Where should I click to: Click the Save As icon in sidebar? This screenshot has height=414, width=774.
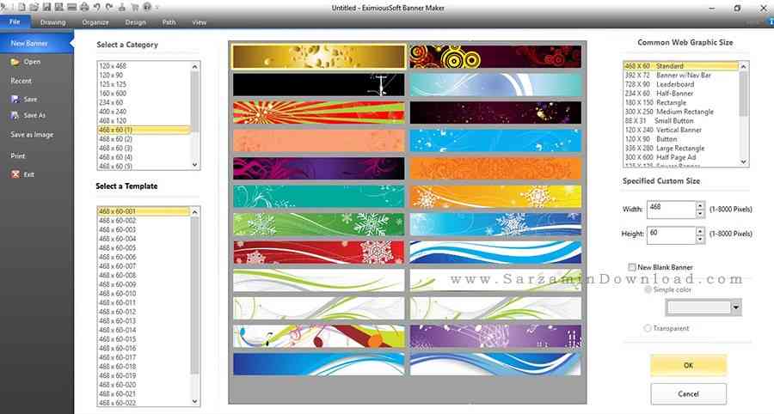15,115
